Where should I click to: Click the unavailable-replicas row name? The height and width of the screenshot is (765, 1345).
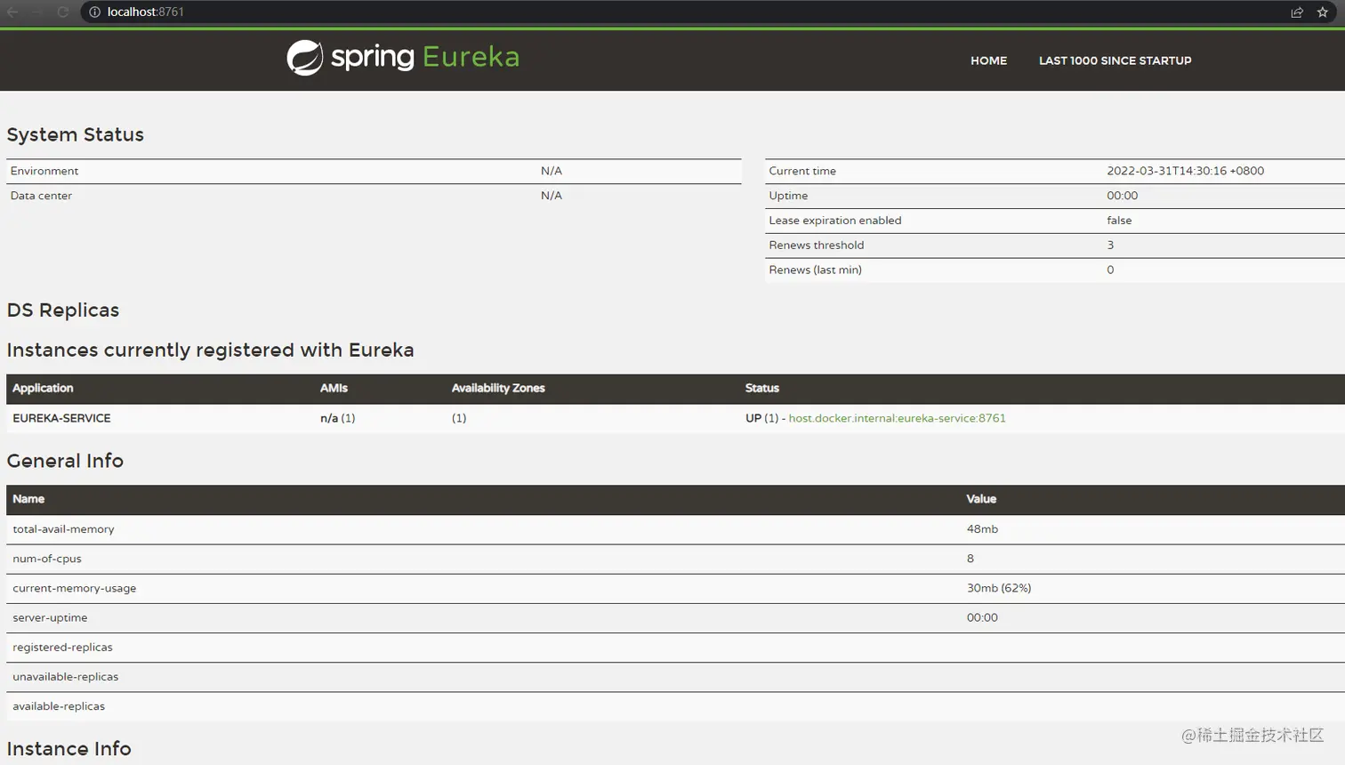click(65, 677)
